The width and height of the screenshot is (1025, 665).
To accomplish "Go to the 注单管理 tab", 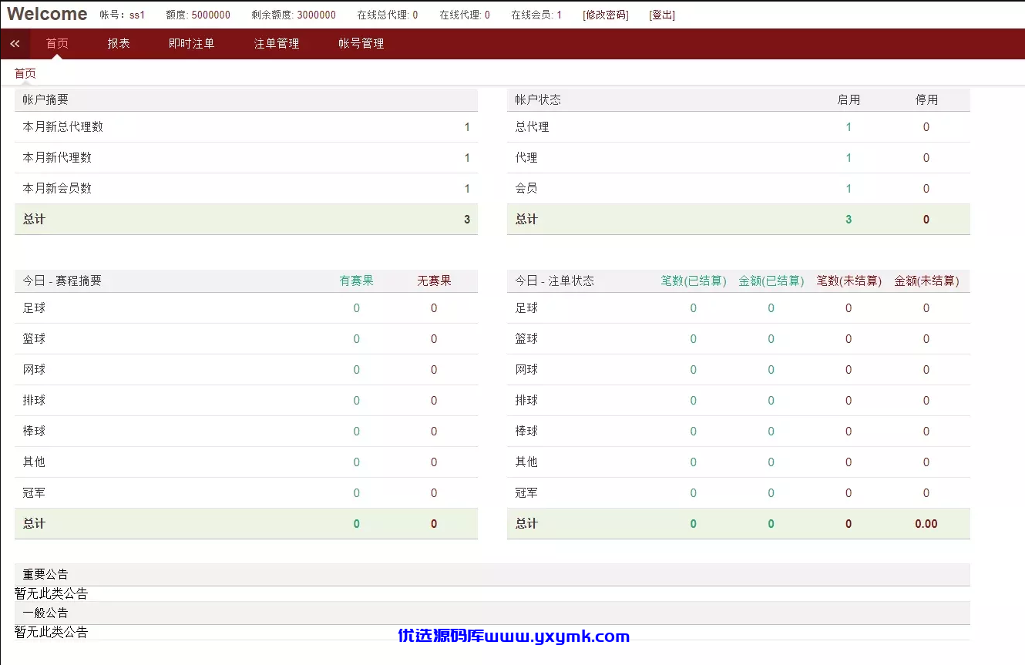I will [277, 44].
